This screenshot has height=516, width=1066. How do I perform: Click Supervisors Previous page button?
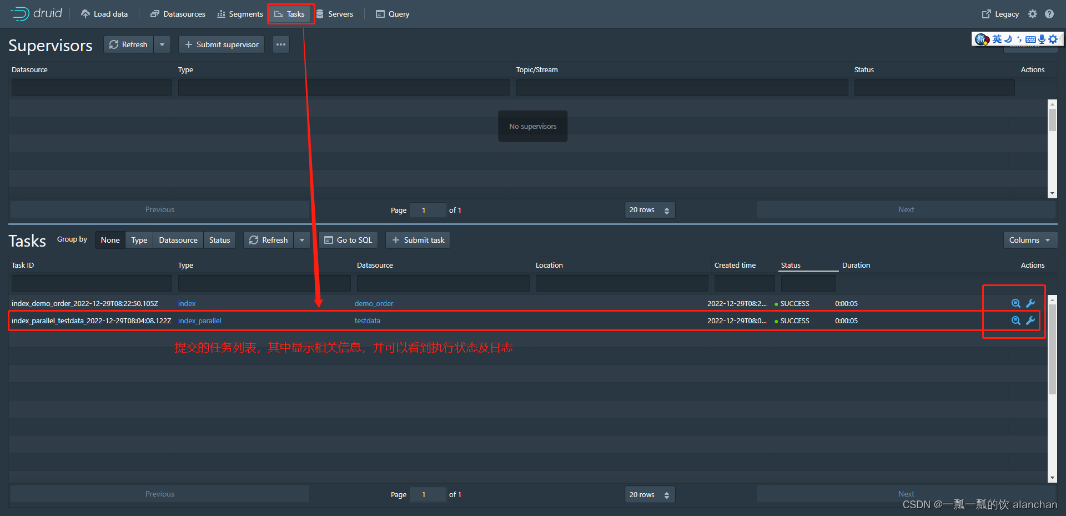point(160,209)
